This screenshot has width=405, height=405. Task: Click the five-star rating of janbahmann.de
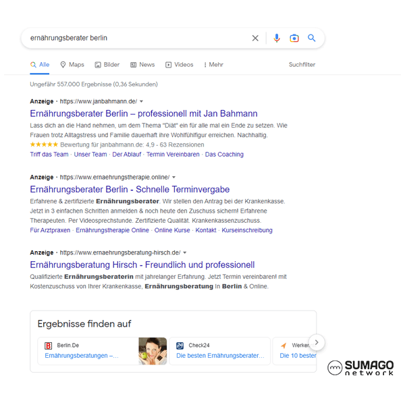[x=44, y=144]
